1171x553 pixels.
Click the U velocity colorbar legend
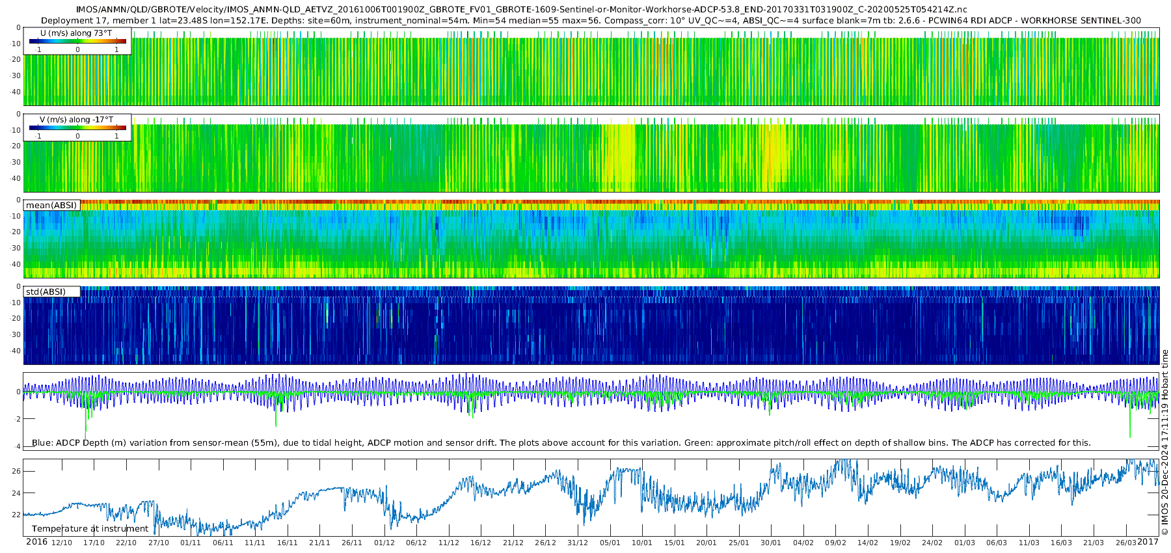click(x=77, y=42)
